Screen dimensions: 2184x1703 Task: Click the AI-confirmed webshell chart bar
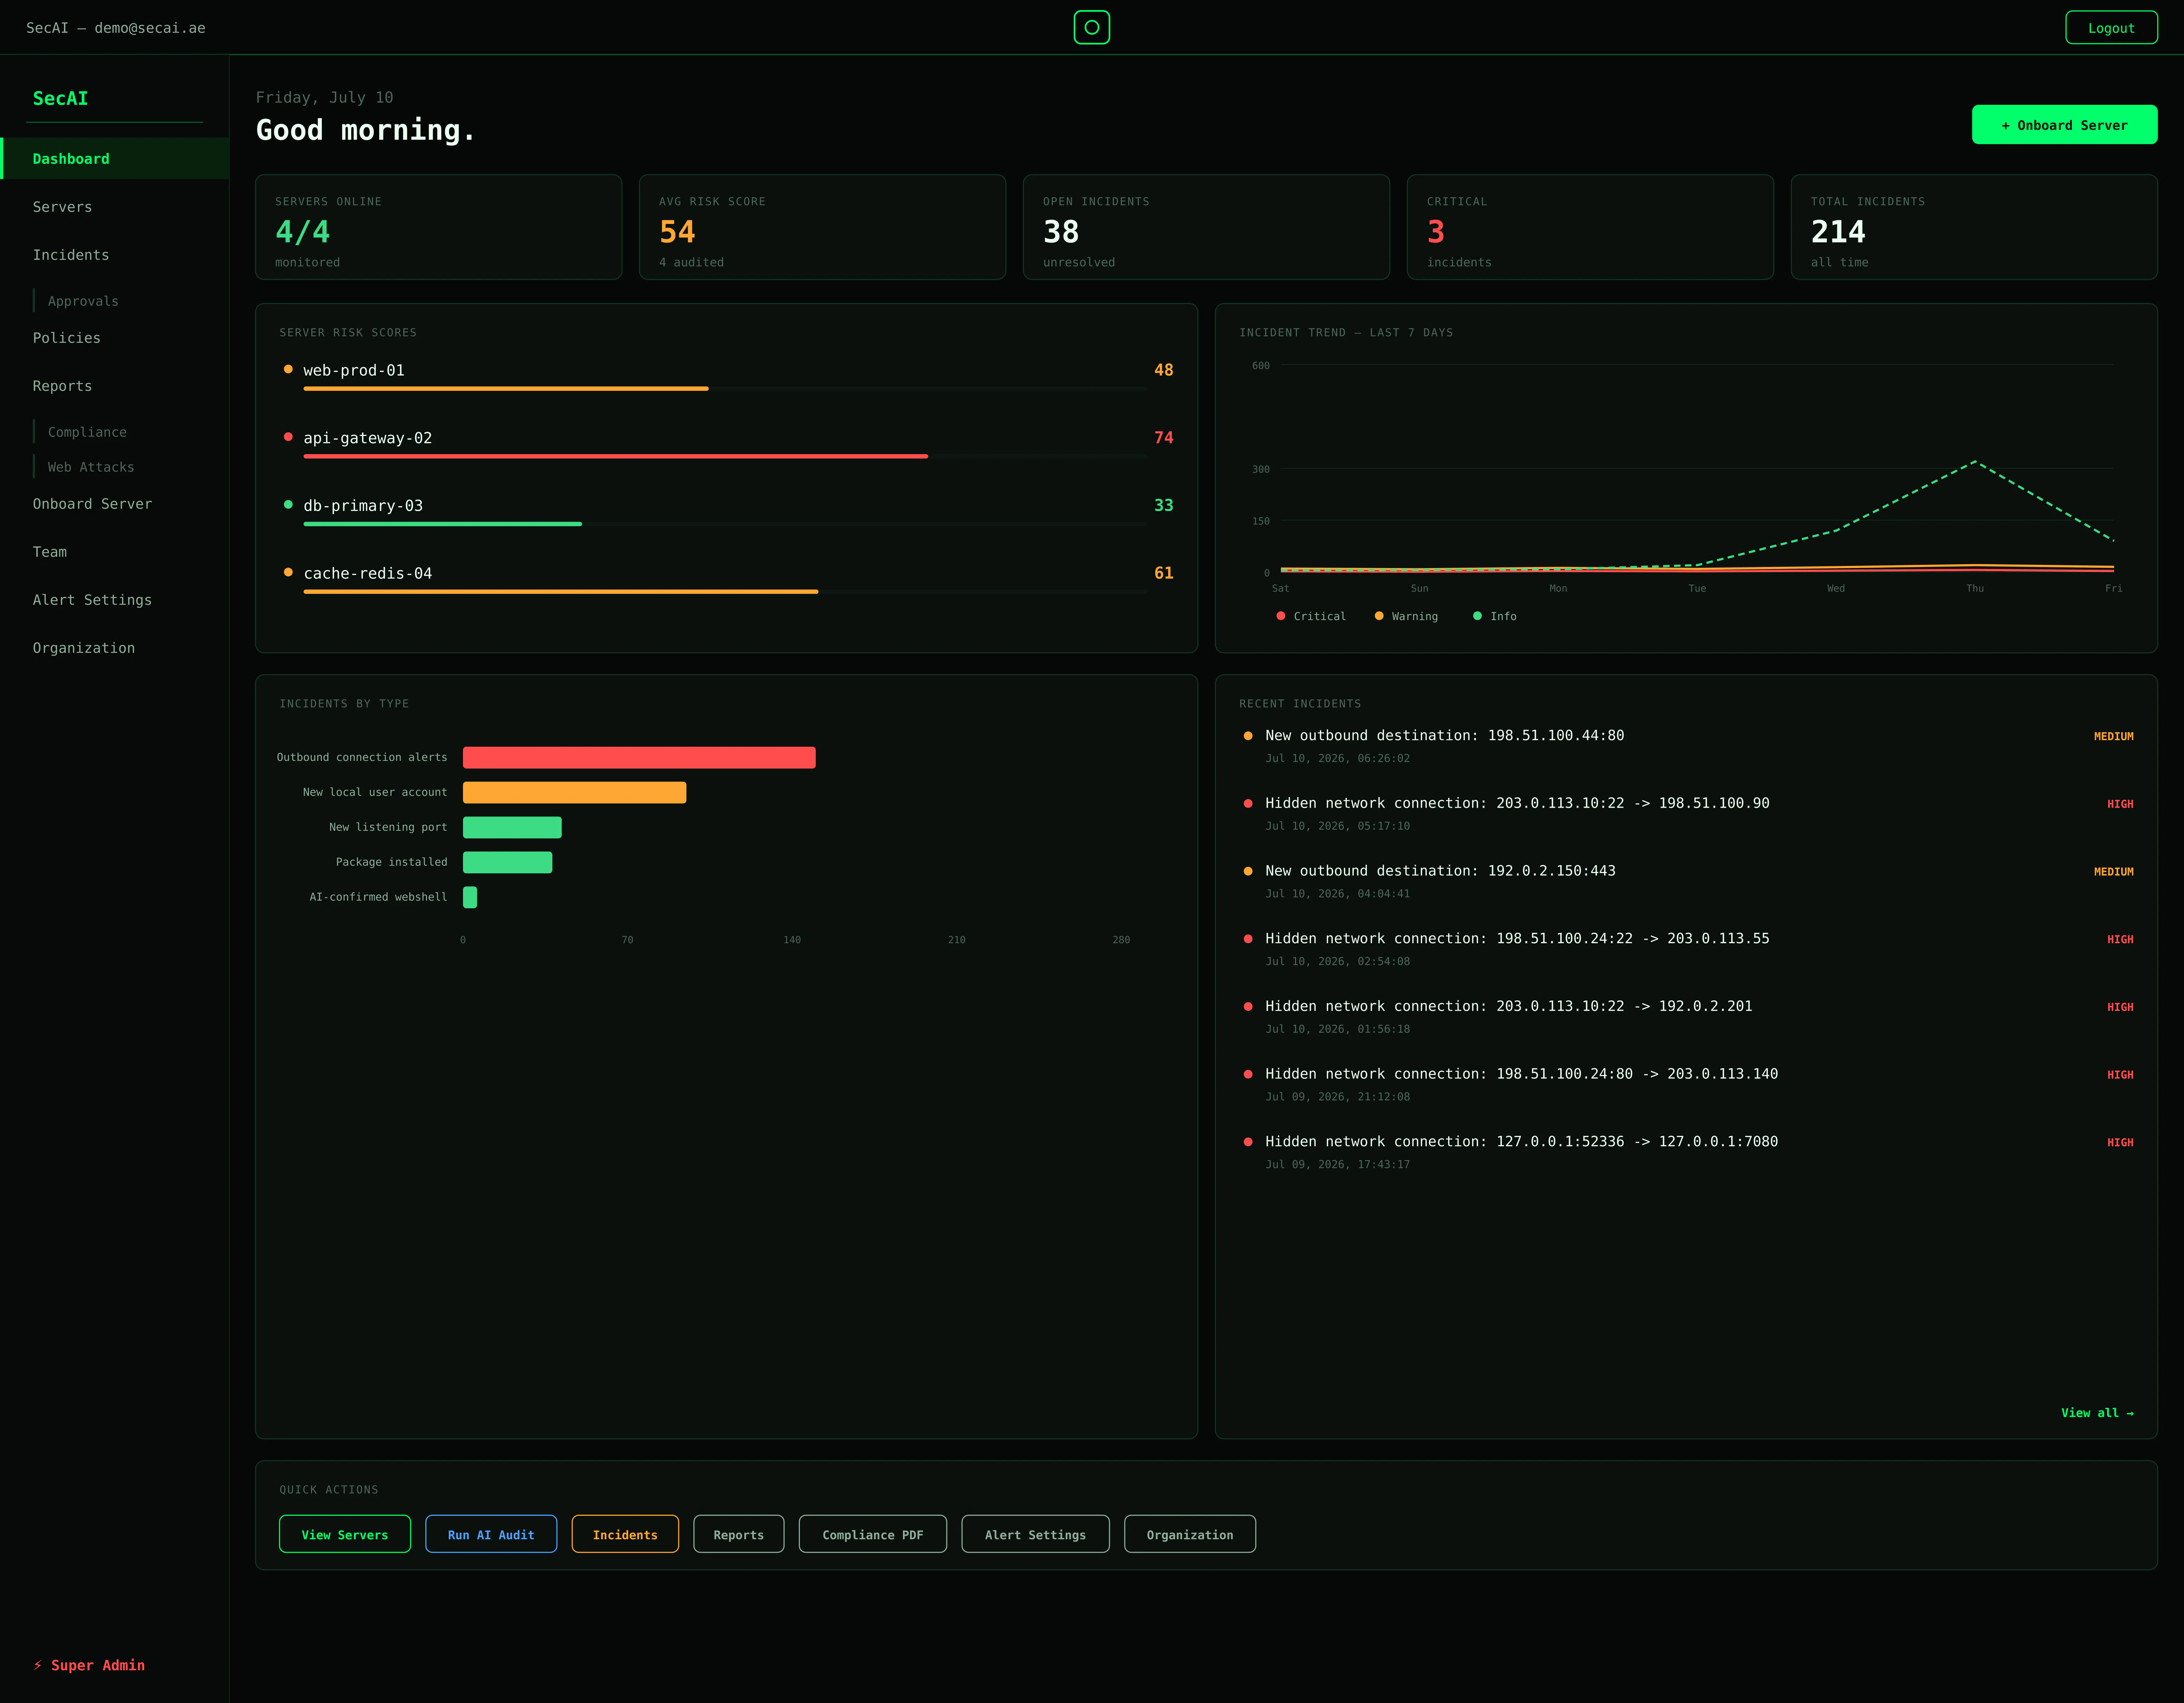tap(470, 897)
